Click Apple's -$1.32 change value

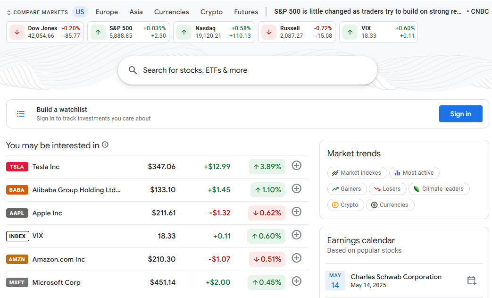pos(220,213)
